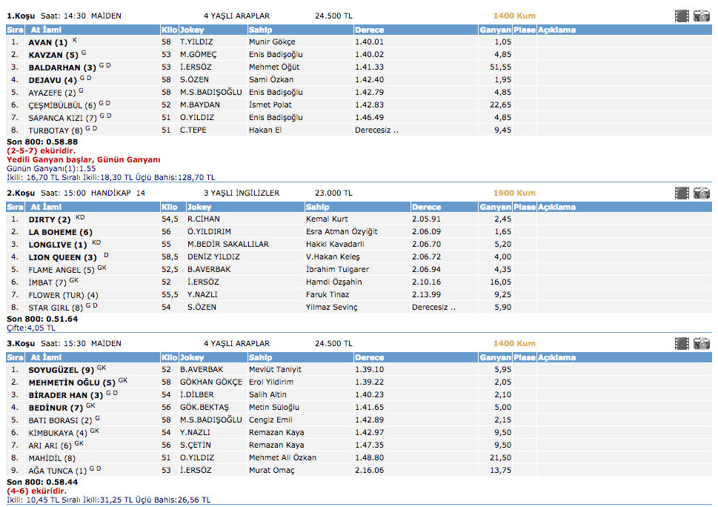Screen dimensions: 718x507
Task: Click horse name BALDARHAN (3)
Action: (x=62, y=67)
